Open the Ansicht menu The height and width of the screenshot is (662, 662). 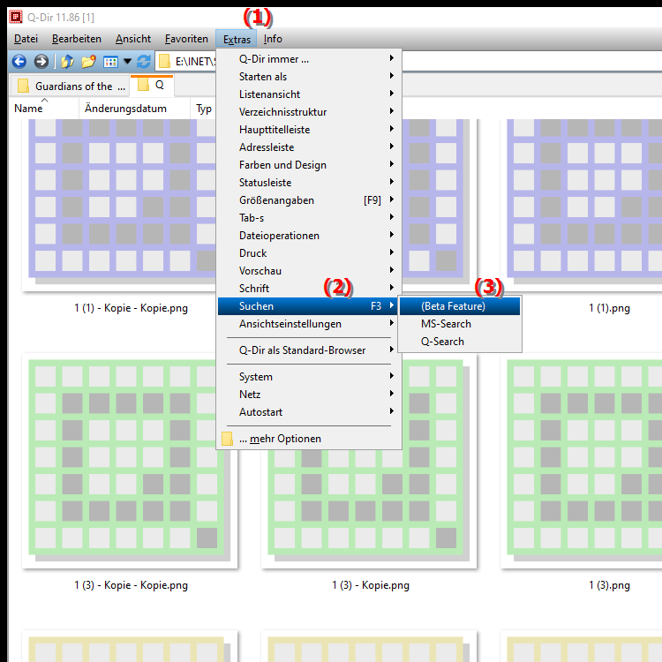tap(133, 39)
